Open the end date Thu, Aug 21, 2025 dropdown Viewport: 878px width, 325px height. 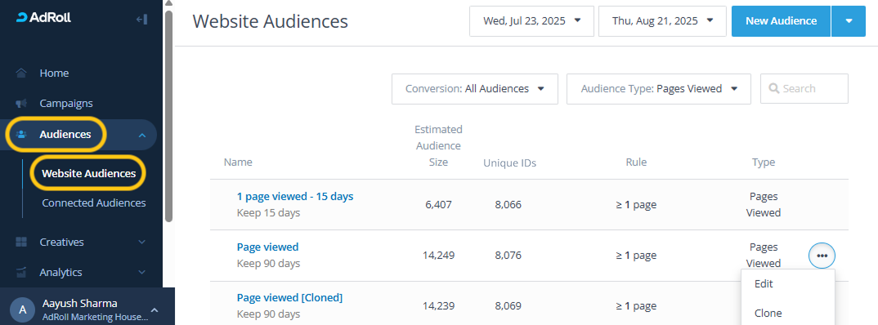tap(662, 21)
